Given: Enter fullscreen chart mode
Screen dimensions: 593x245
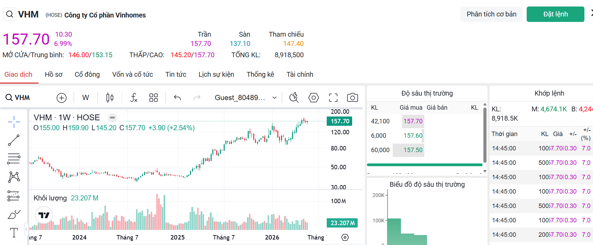Looking at the screenshot, I should point(333,98).
